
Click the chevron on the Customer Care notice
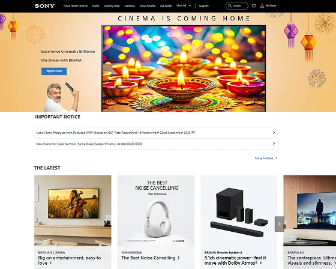pyautogui.click(x=274, y=144)
